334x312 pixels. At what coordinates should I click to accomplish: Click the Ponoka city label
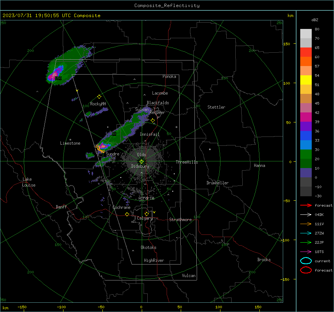click(169, 76)
